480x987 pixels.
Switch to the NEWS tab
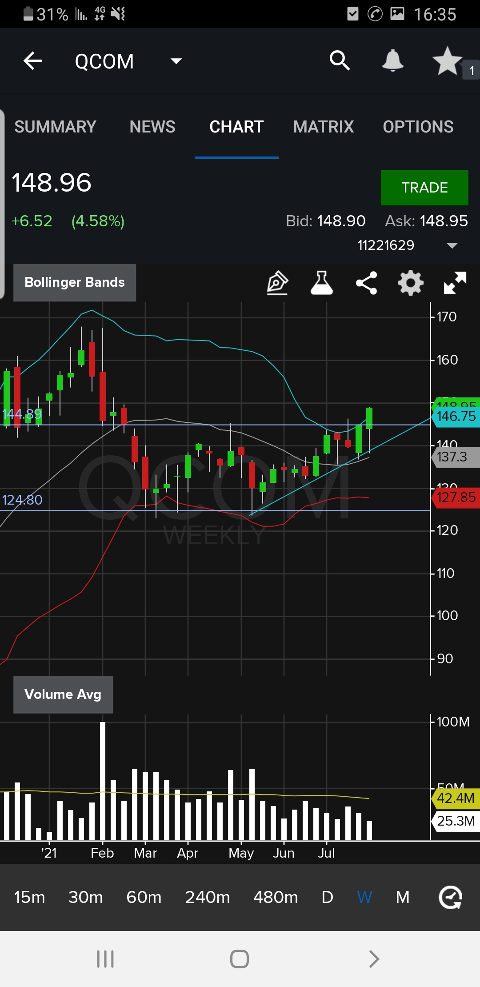152,127
